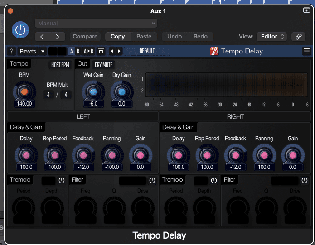Click right Panning value 100.0
The image size is (315, 245).
[x=264, y=167]
